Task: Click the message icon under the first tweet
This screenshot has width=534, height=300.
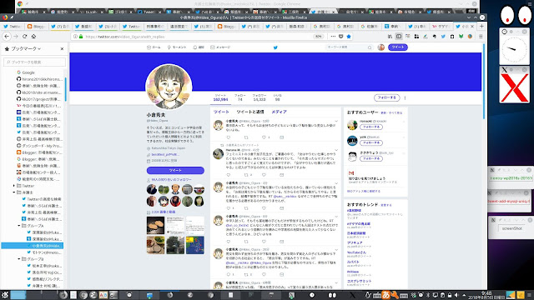Action: (282, 137)
